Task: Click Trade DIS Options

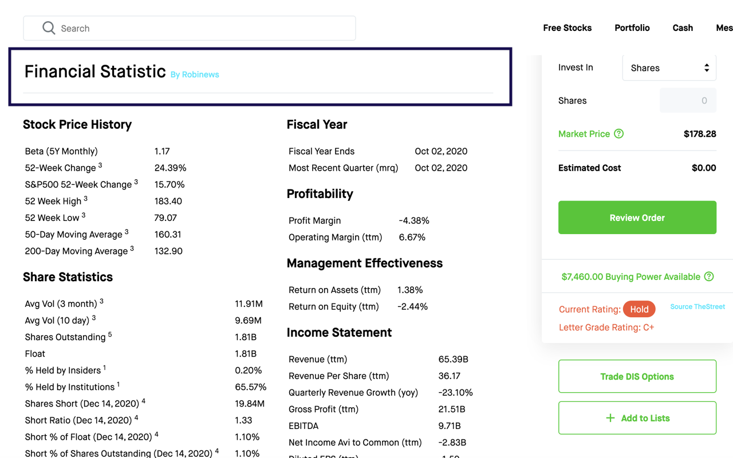Action: click(637, 376)
